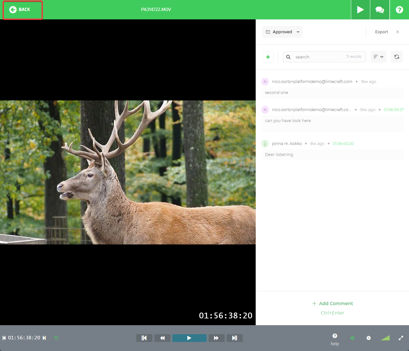This screenshot has width=409, height=351.
Task: Click the Back button
Action: [23, 10]
